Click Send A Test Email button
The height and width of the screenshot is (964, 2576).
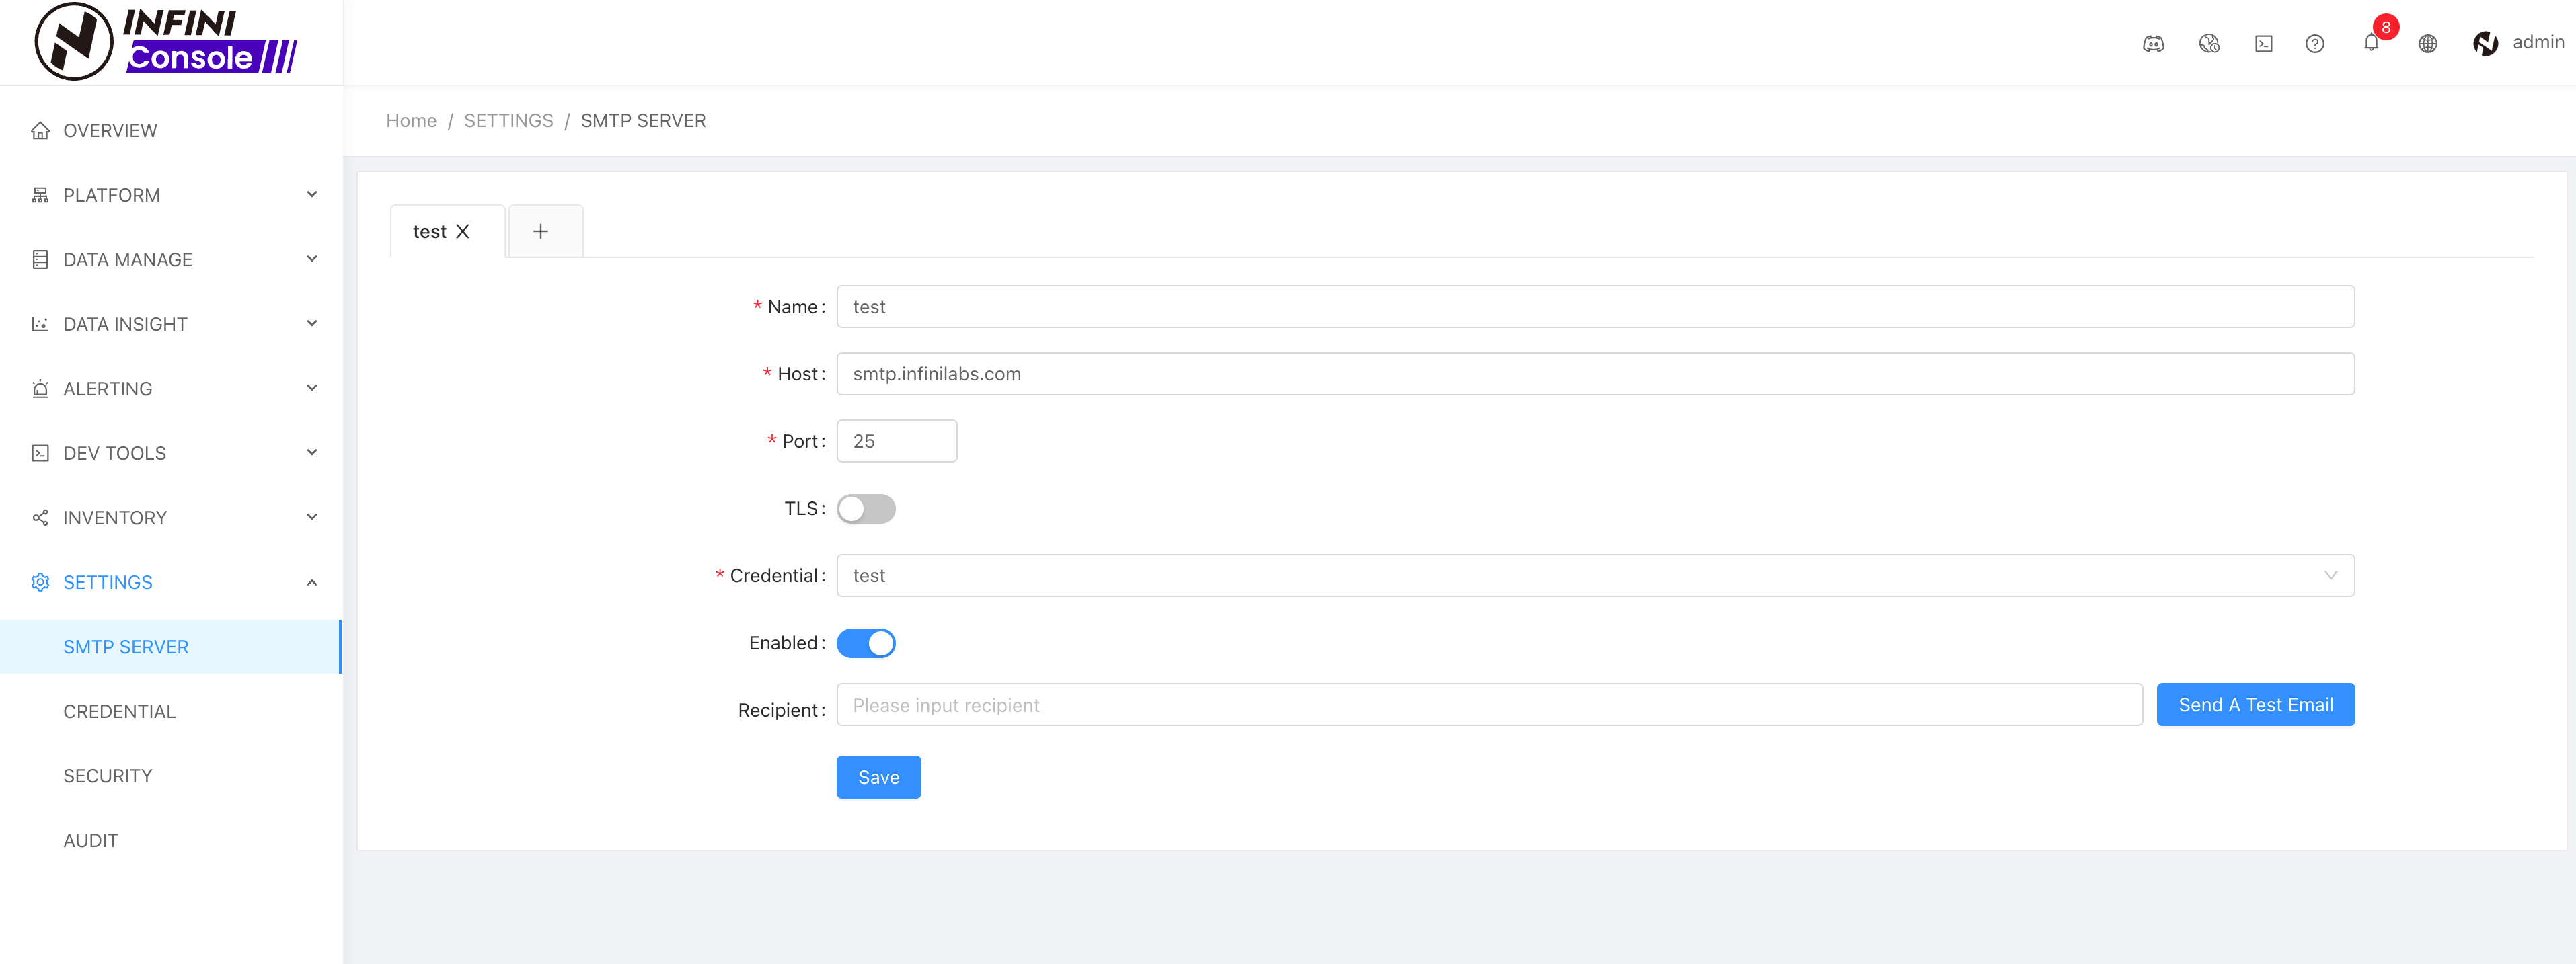[x=2255, y=705]
